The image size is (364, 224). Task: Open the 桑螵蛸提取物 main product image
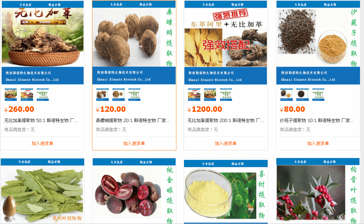(x=134, y=42)
